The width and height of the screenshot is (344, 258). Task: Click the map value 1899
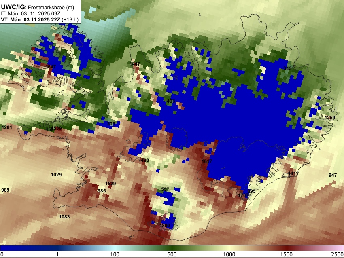coord(165,226)
